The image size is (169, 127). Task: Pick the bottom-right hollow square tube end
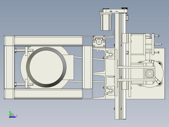87,94
